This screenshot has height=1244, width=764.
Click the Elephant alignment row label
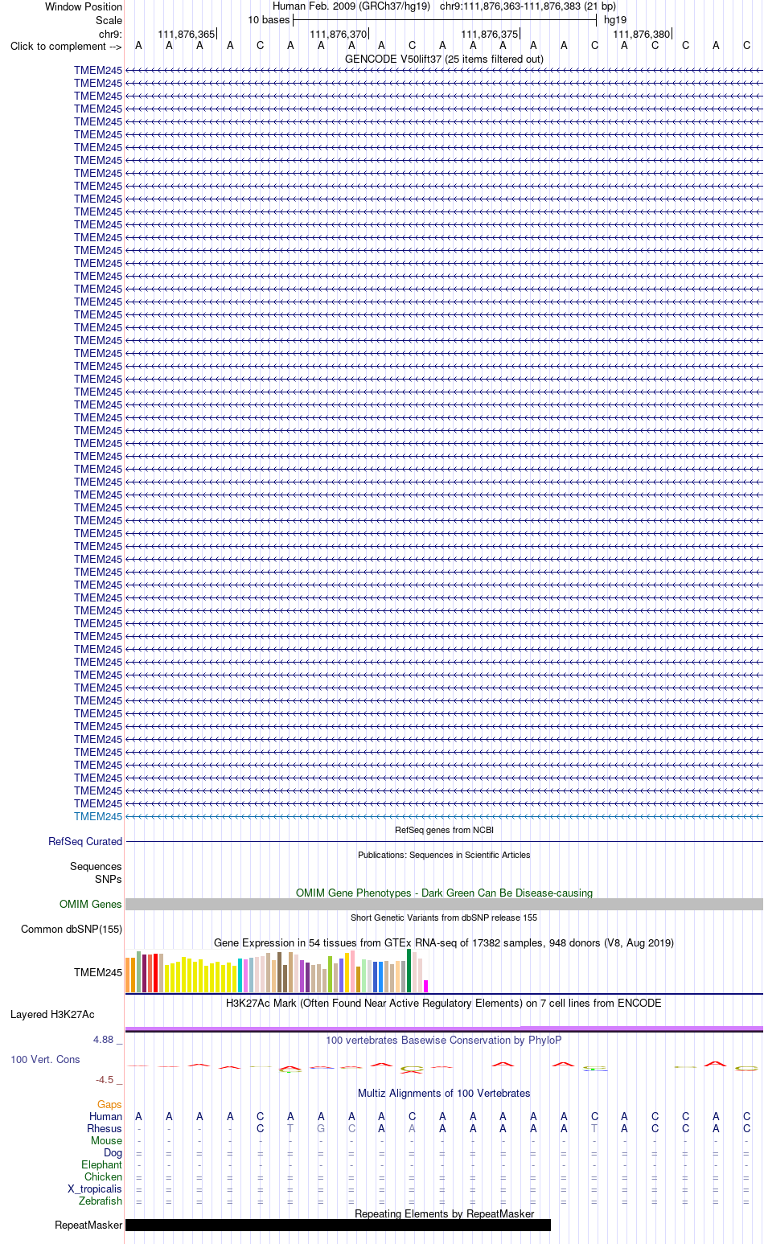pos(101,1164)
